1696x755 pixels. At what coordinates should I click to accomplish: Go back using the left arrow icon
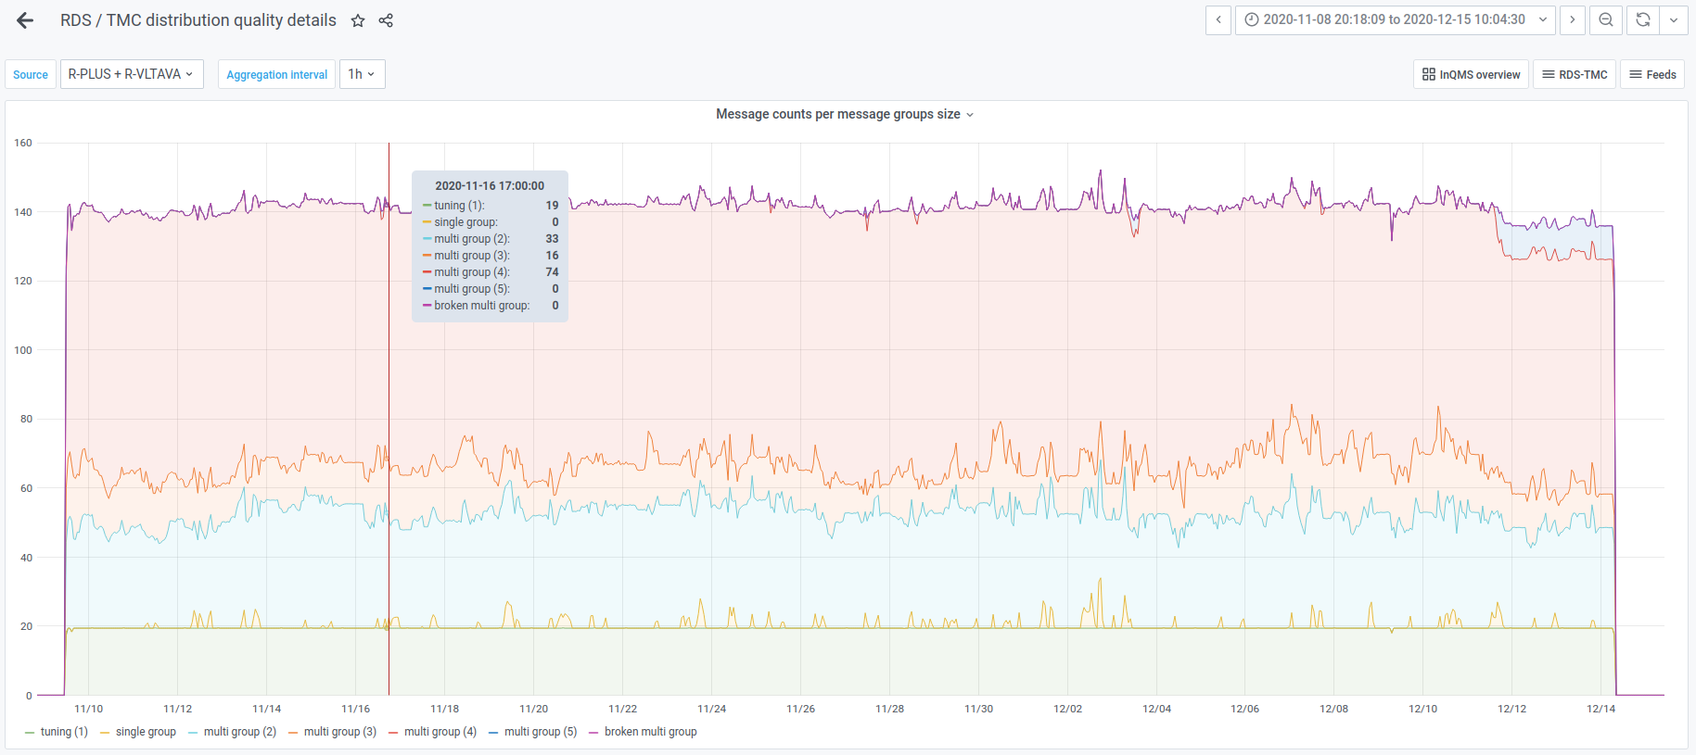click(x=25, y=20)
